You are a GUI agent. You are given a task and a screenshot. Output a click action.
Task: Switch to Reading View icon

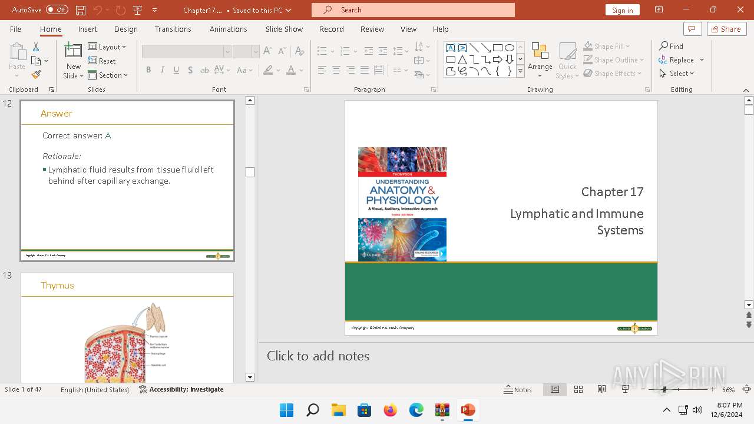click(601, 389)
